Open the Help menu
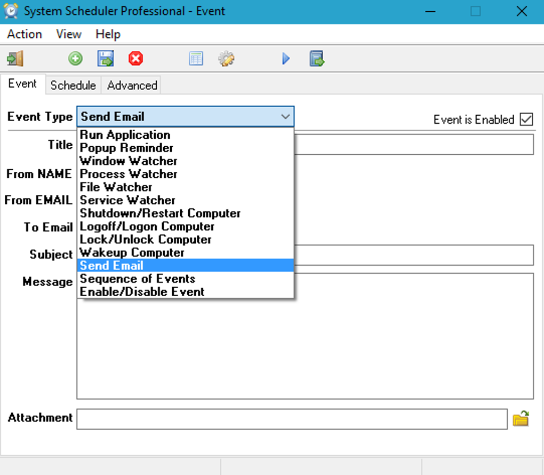The image size is (544, 475). click(x=108, y=34)
